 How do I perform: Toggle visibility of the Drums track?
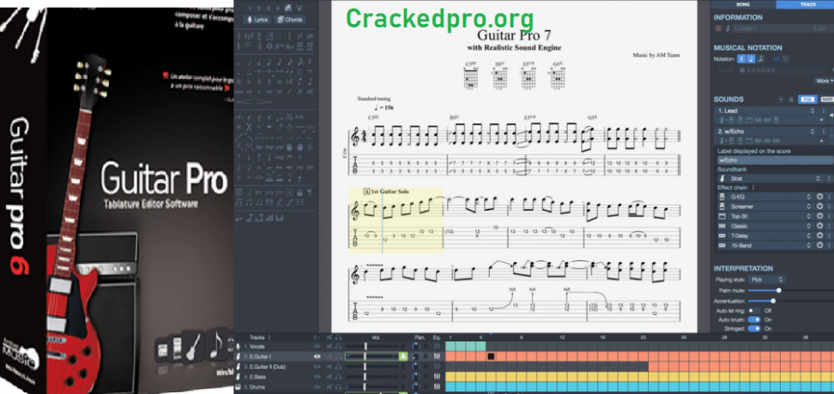click(x=317, y=386)
